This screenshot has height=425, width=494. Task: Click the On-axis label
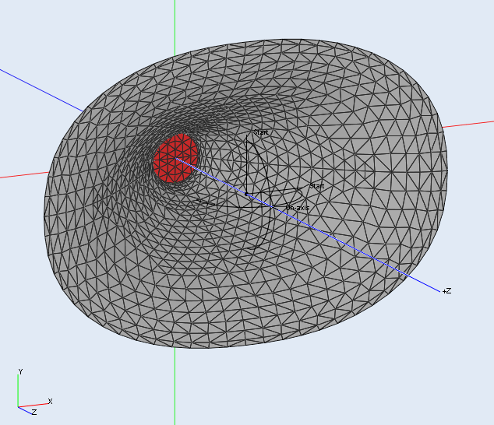[298, 208]
